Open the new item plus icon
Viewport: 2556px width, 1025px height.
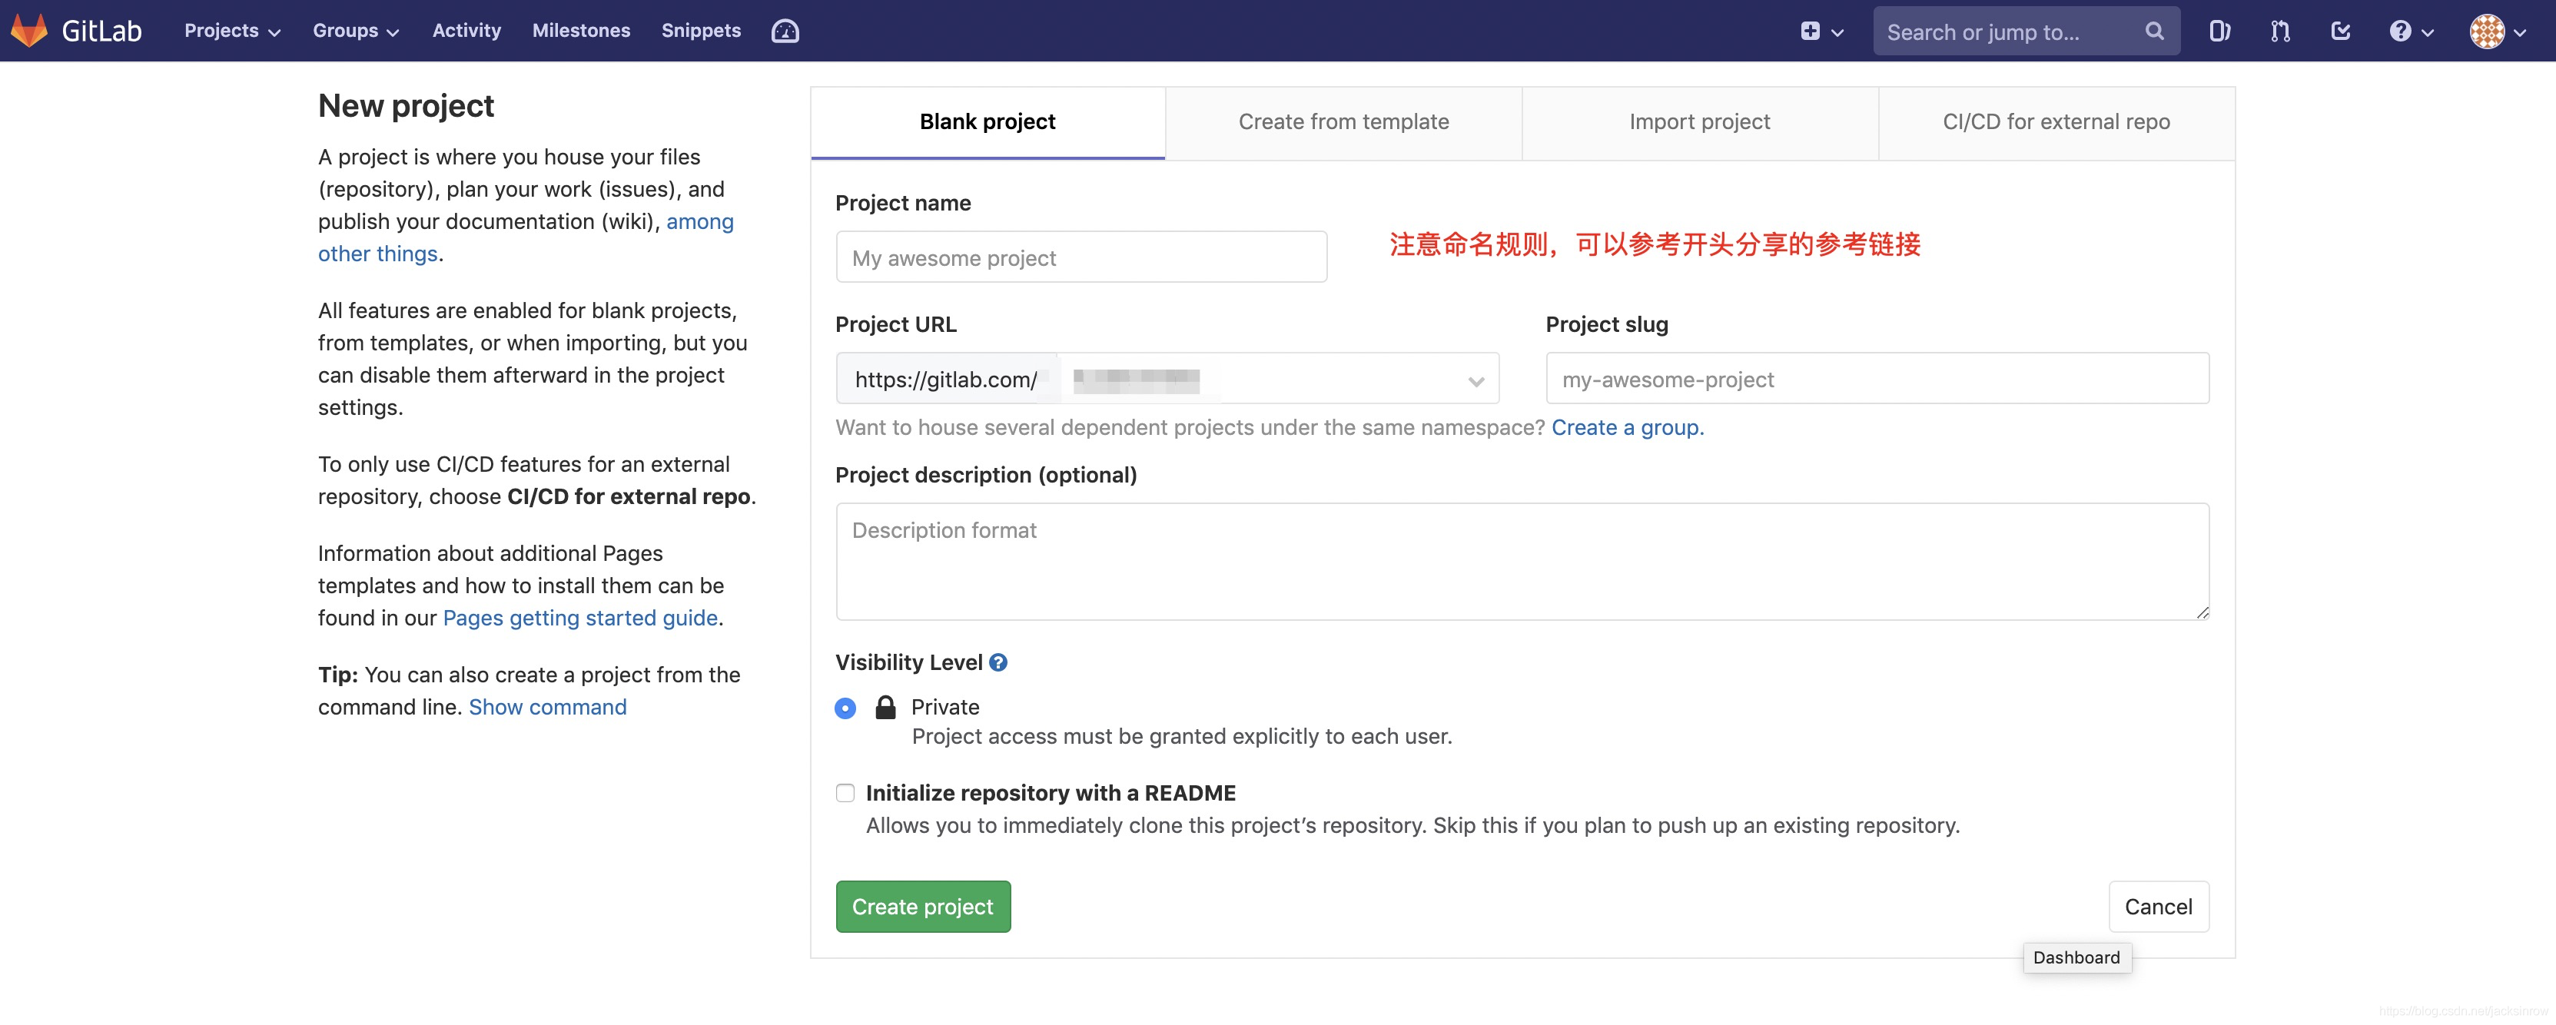(1813, 31)
